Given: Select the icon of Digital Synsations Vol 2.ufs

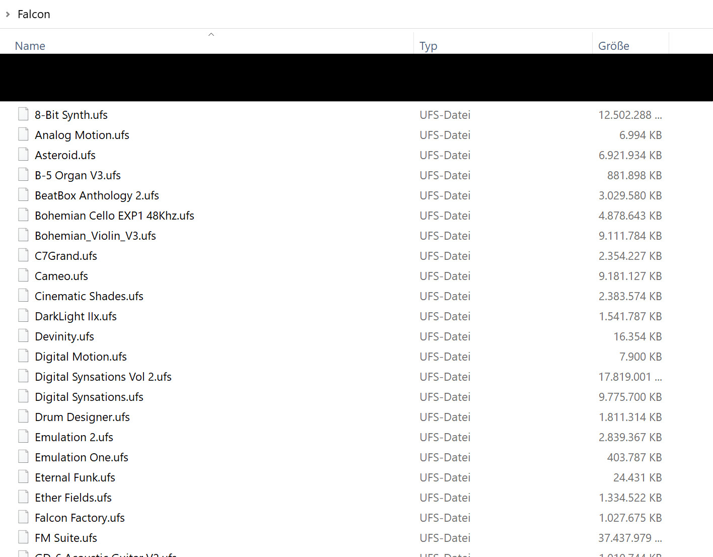Looking at the screenshot, I should (x=23, y=376).
